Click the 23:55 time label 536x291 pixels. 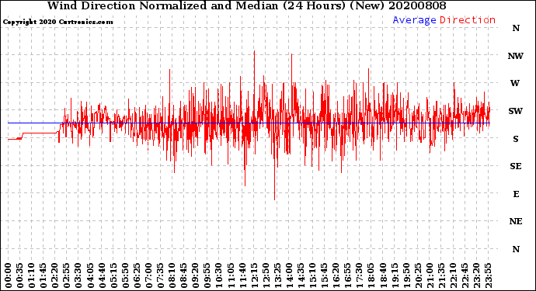(488, 275)
